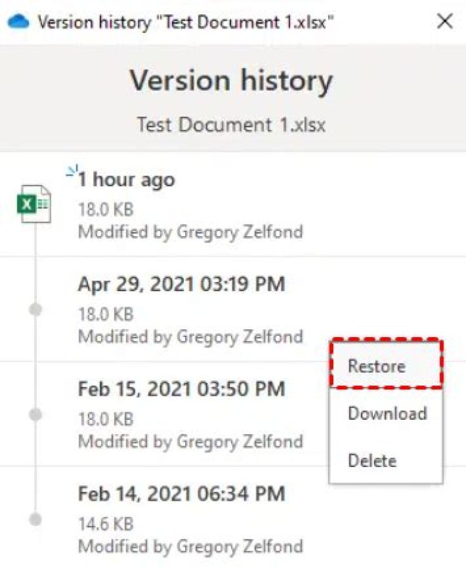Select the '1 hour ago' version entry
The height and width of the screenshot is (568, 466).
(233, 204)
